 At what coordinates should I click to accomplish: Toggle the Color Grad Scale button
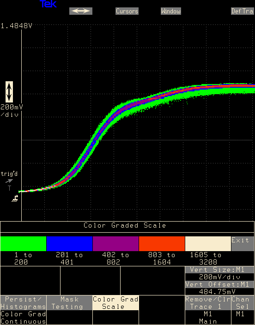[115, 303]
